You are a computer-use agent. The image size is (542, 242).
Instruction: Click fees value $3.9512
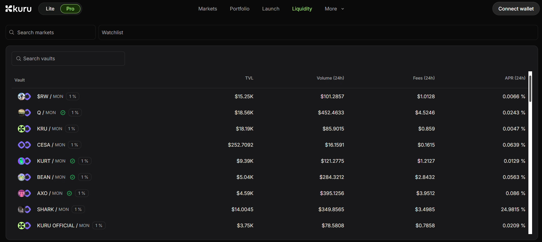(425, 193)
